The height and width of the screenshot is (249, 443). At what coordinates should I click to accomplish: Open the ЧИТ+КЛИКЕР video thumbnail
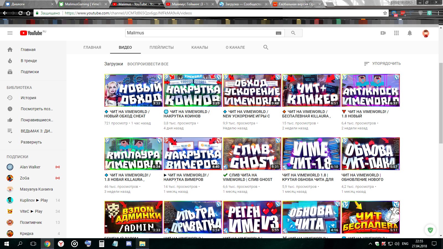pyautogui.click(x=311, y=90)
